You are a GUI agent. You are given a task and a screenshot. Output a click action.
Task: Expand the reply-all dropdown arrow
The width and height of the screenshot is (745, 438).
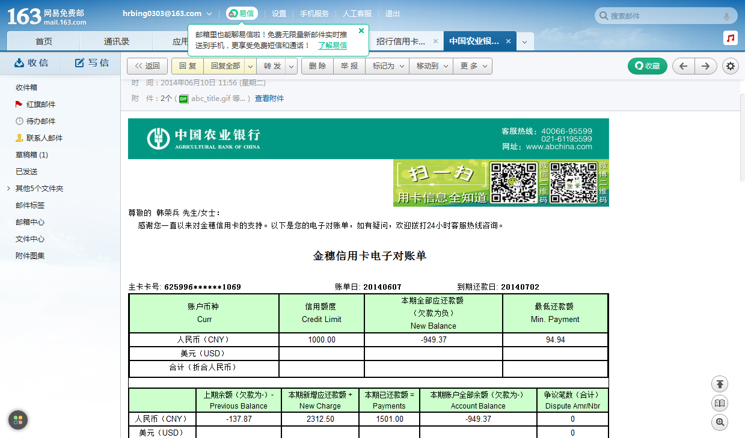pyautogui.click(x=251, y=66)
